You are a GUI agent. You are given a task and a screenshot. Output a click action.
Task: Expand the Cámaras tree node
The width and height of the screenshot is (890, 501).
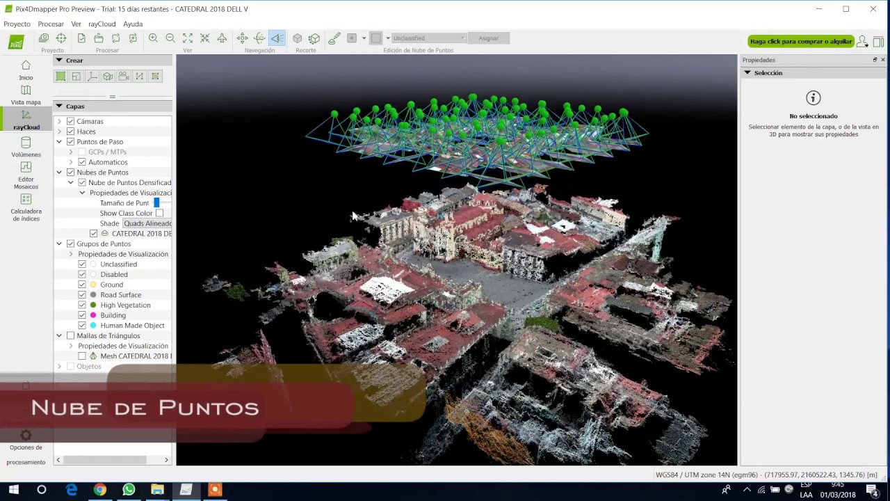pyautogui.click(x=59, y=121)
